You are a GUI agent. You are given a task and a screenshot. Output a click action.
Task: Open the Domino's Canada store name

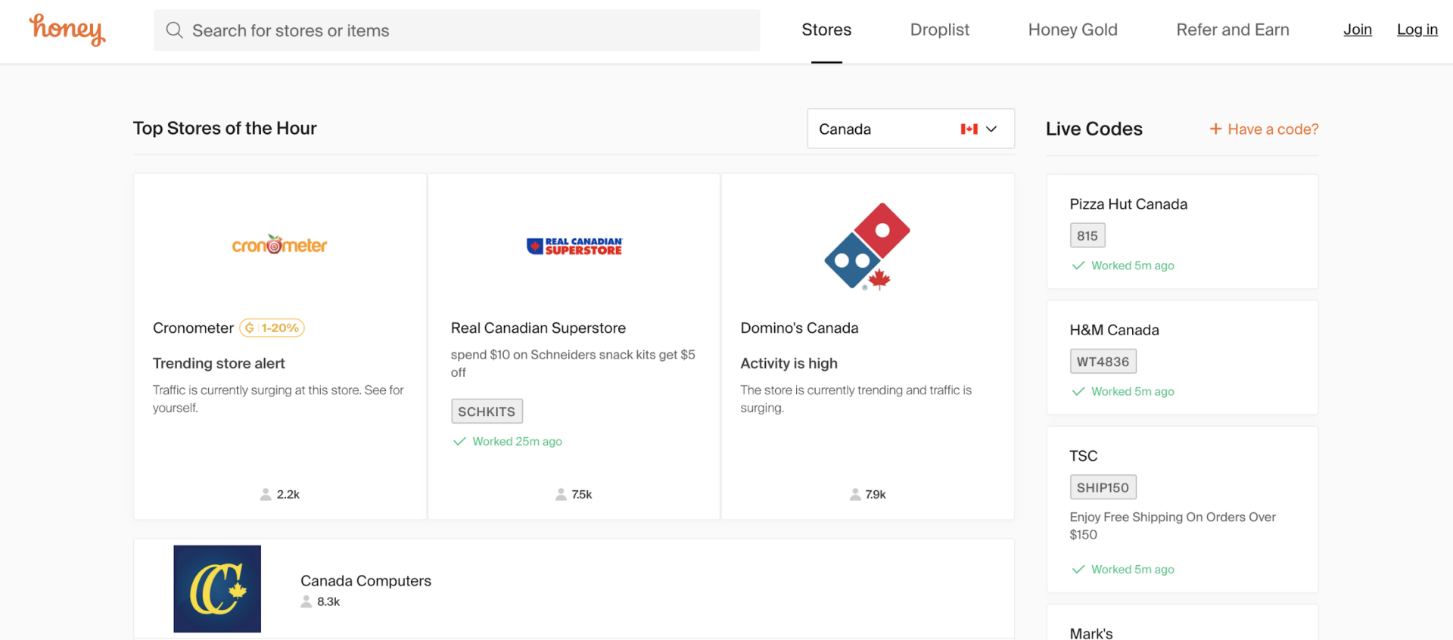click(799, 328)
